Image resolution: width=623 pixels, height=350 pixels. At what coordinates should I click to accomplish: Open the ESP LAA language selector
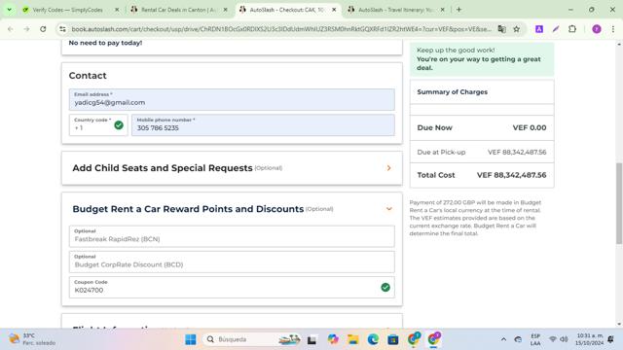tap(535, 339)
